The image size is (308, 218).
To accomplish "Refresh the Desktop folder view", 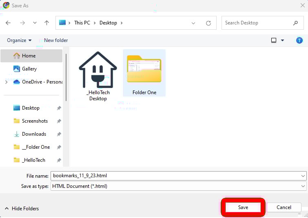I will 208,23.
